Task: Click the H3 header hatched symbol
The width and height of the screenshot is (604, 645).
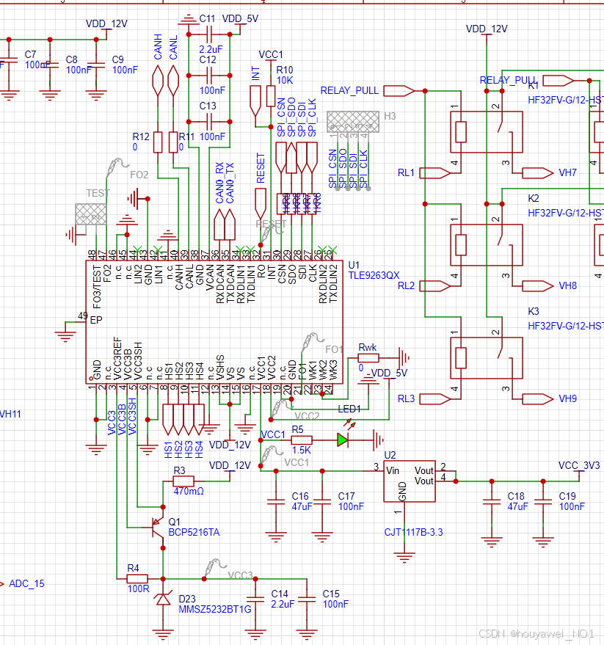Action: (x=353, y=122)
